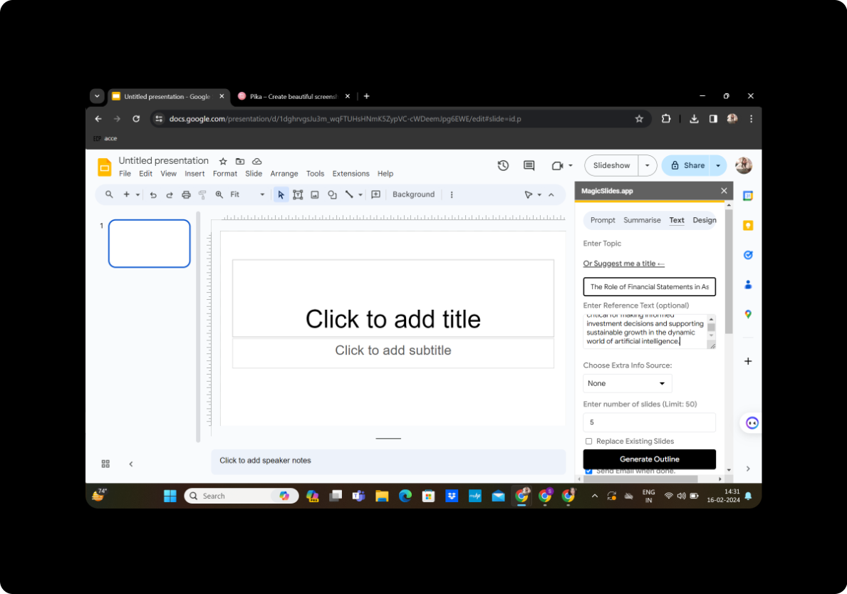Print the presentation
This screenshot has height=594, width=847.
(186, 194)
